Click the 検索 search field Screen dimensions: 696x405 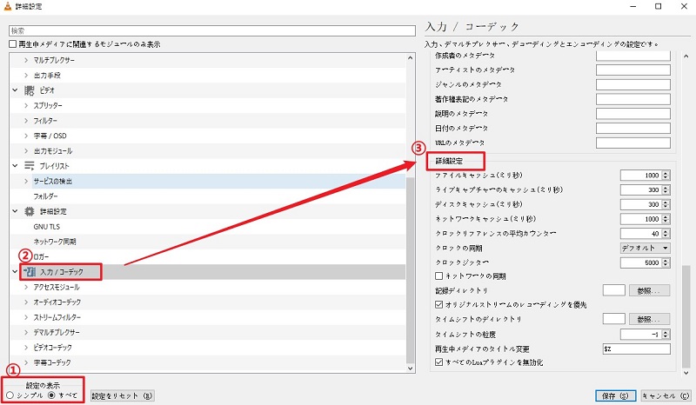pyautogui.click(x=212, y=30)
